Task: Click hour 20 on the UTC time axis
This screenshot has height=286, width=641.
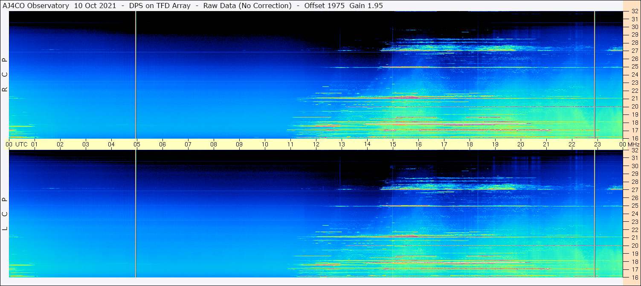Action: point(521,144)
